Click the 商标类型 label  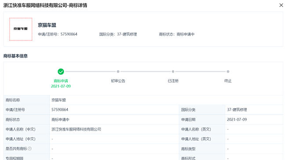(x=188, y=149)
